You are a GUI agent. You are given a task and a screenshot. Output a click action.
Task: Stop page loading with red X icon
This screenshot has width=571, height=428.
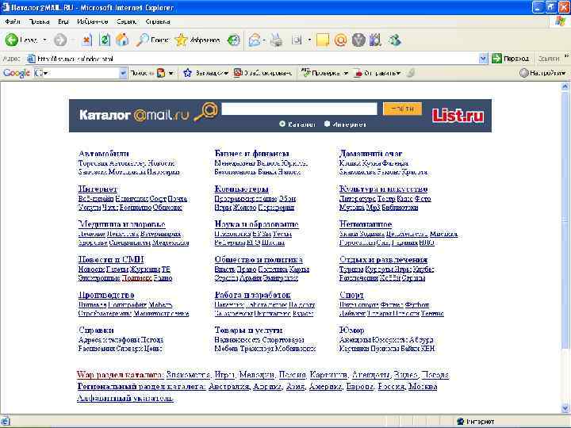[x=86, y=40]
